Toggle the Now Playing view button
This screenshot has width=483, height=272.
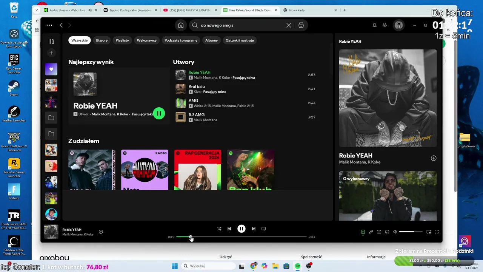tap(363, 232)
